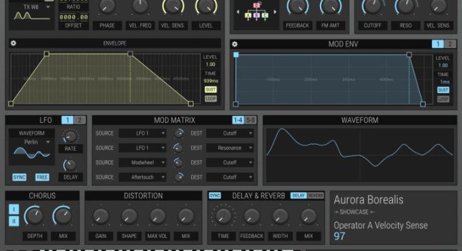This screenshot has width=462, height=251.
Task: Open the Modwheel source dropdown
Action: tap(141, 163)
